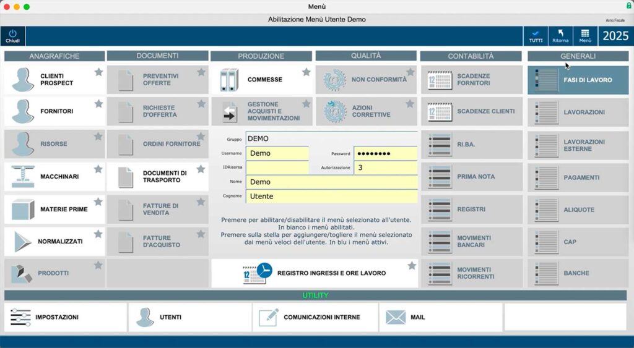Toggle the Fornitori menu tile
634x348 pixels.
(54, 111)
